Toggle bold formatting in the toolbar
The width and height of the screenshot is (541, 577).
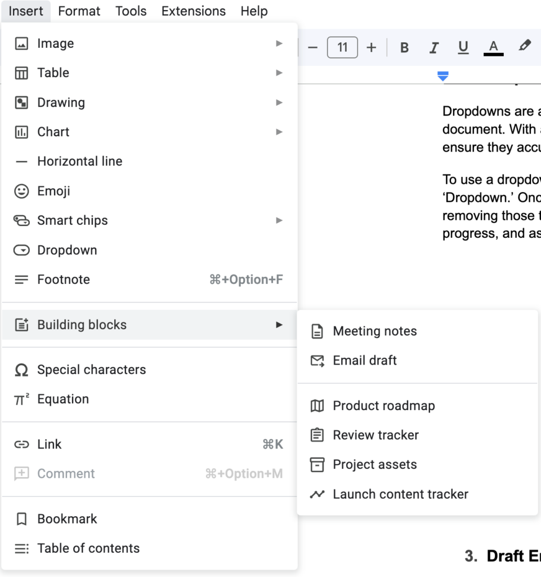404,47
